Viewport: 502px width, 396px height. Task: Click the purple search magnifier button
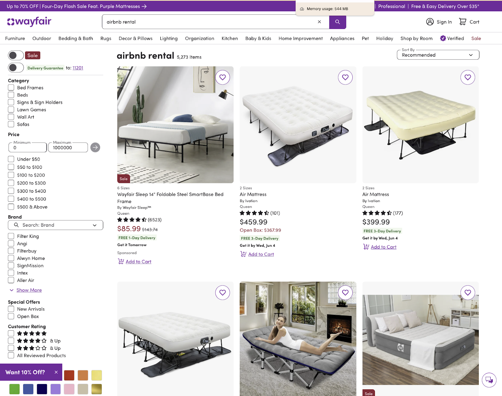click(x=338, y=22)
